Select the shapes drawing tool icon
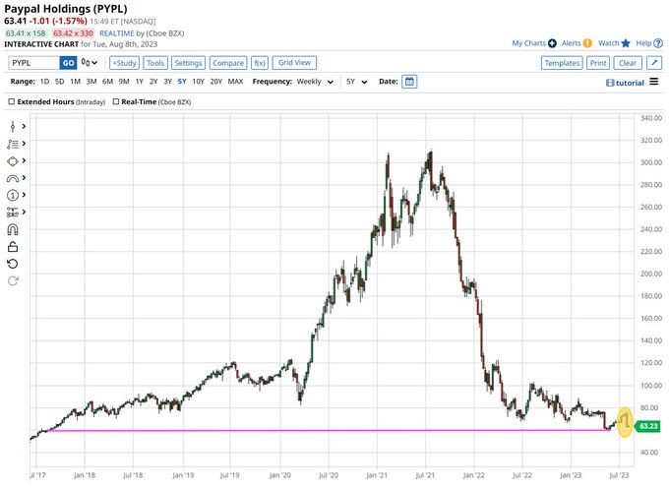This screenshot has height=489, width=669. (13, 161)
